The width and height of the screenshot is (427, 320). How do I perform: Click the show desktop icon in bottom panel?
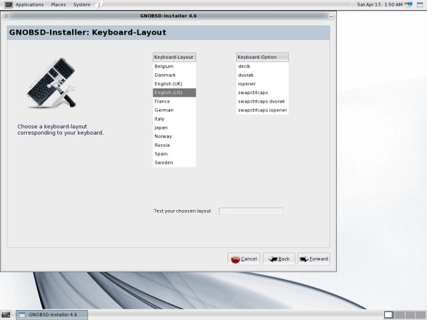coord(5,315)
